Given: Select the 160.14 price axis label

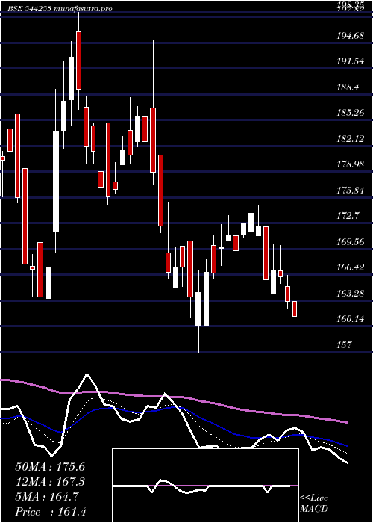Looking at the screenshot, I should [x=351, y=319].
